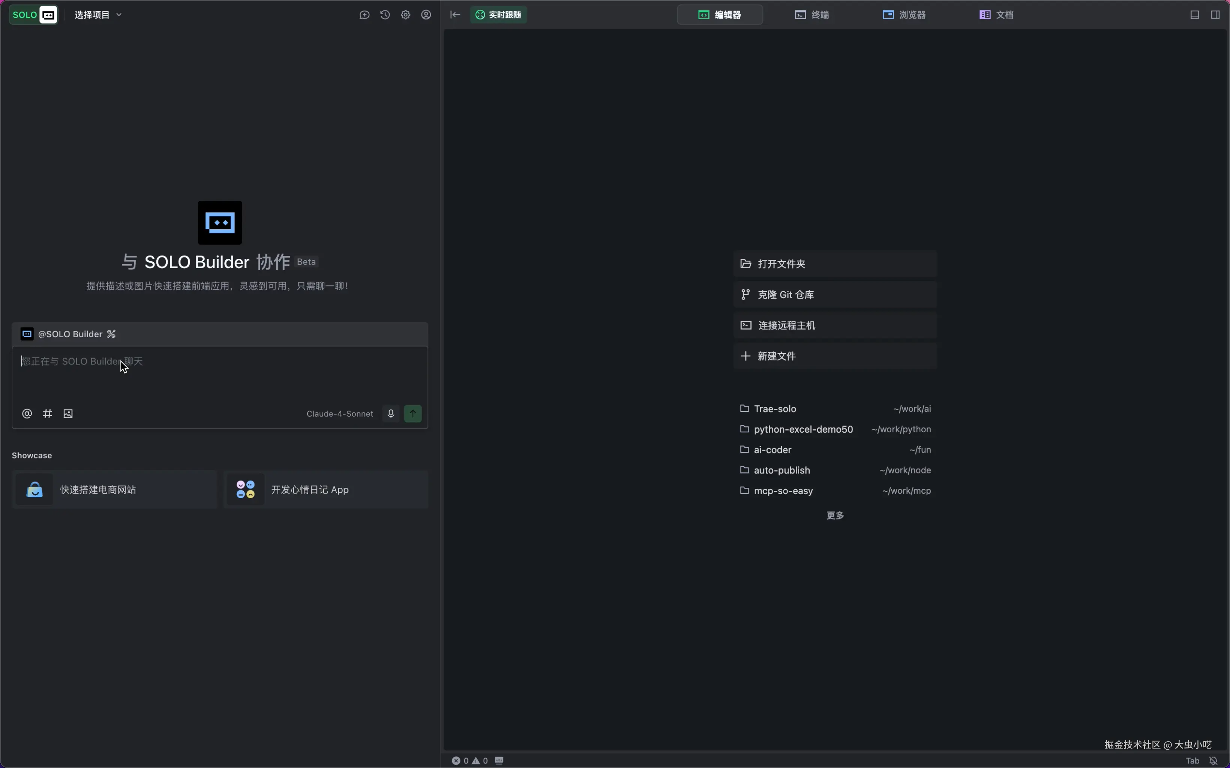Switch to the 浏览器 browser tab
Image resolution: width=1230 pixels, height=768 pixels.
tap(904, 15)
